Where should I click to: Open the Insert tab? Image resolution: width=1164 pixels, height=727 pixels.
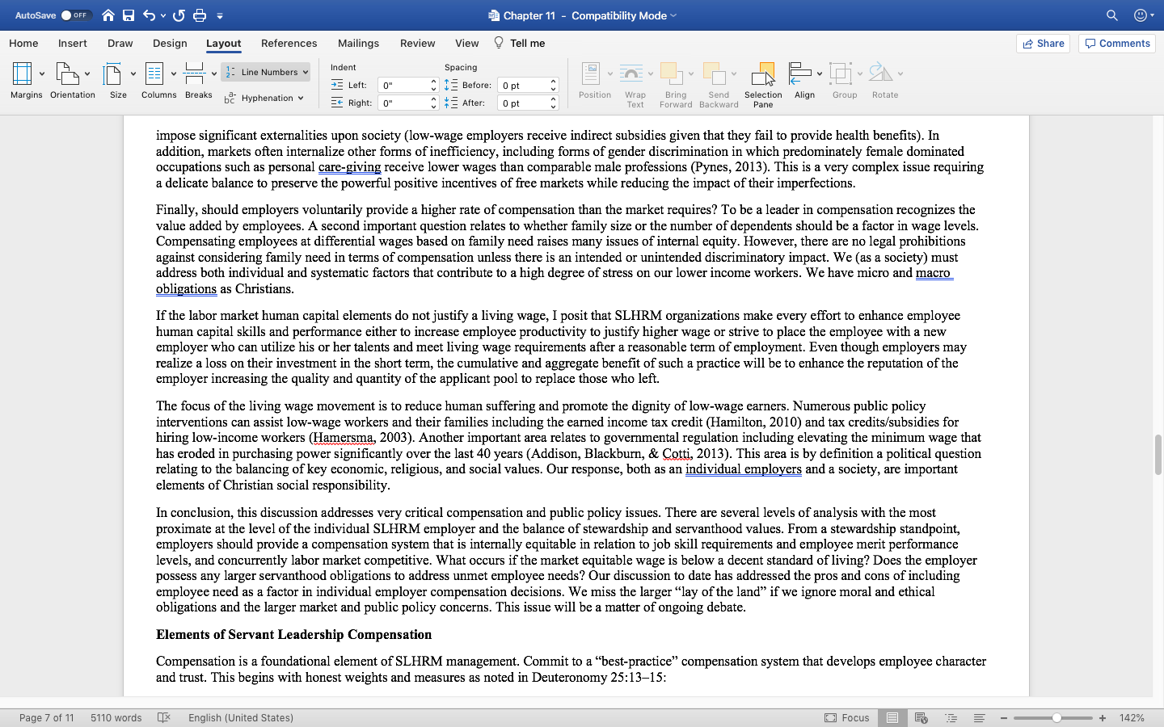point(73,43)
